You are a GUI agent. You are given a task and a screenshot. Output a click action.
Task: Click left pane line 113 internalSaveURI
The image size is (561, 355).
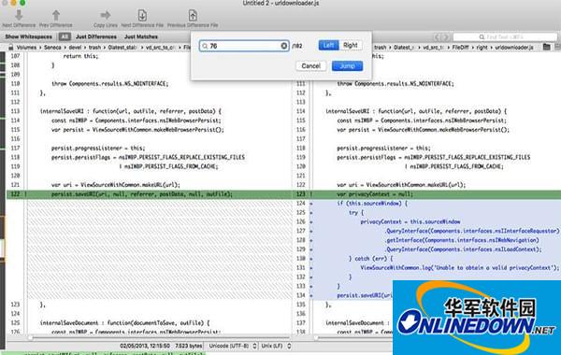[131, 111]
